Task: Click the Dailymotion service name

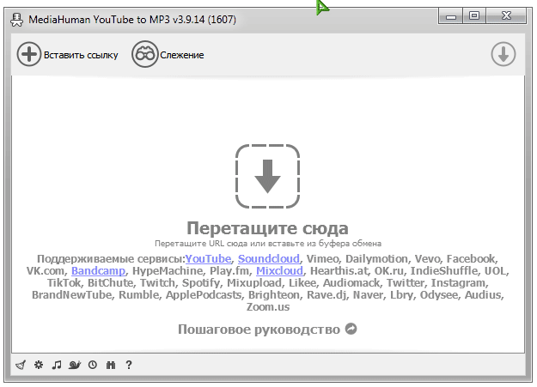Action: tap(376, 258)
